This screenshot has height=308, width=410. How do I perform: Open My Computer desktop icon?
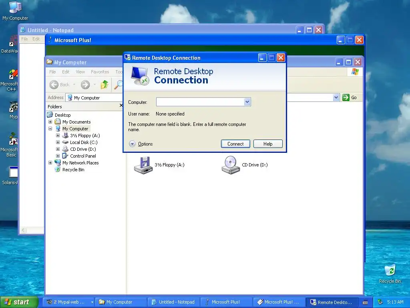click(15, 10)
